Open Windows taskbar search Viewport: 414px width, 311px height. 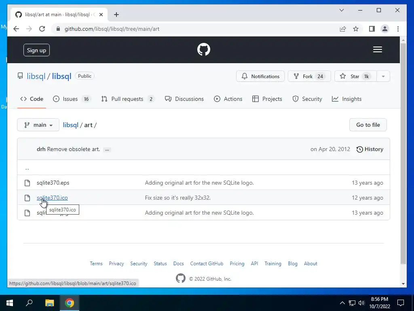coord(29,303)
